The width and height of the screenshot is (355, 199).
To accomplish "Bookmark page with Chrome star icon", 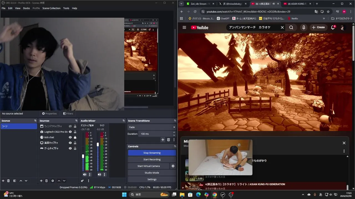I will pyautogui.click(x=328, y=12).
